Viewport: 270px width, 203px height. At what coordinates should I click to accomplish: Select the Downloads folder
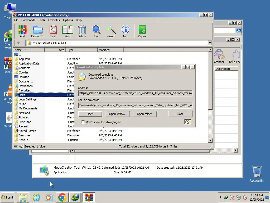(26, 86)
